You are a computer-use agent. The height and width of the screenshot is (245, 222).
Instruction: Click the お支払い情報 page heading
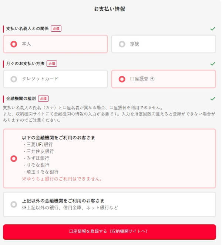pos(110,9)
